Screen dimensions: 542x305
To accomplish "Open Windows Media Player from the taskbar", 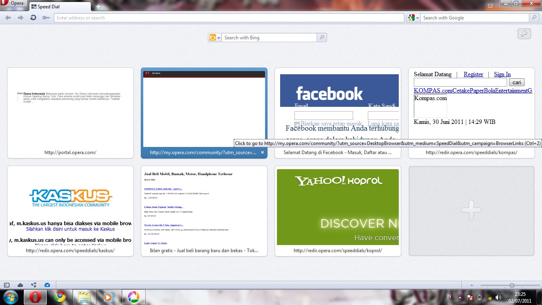I will 109,297.
